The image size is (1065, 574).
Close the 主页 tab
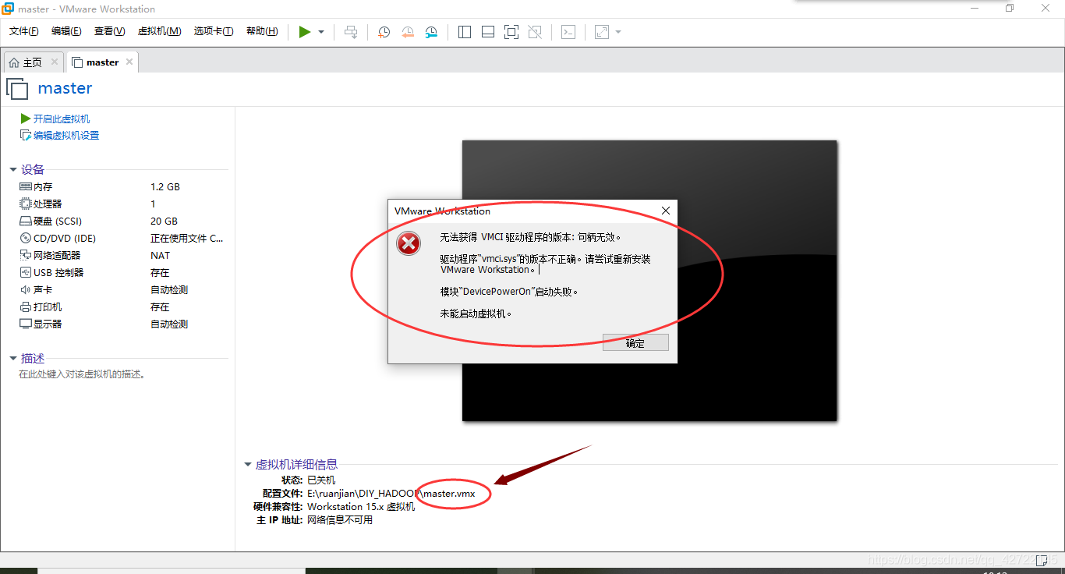[x=55, y=62]
